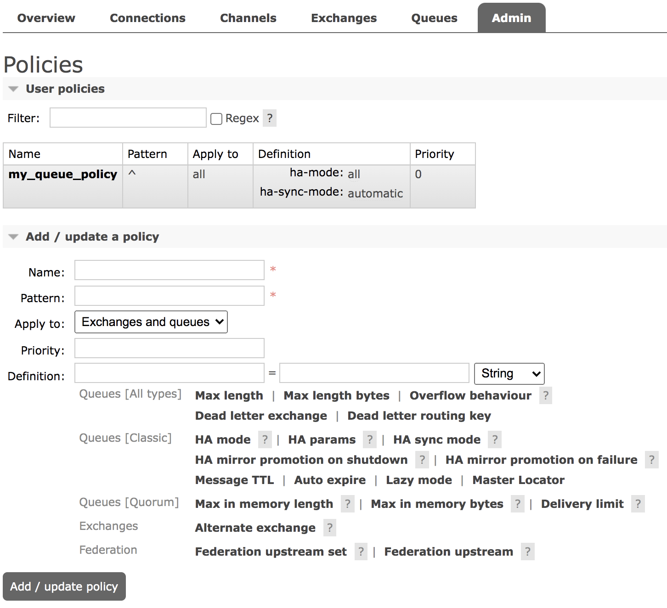The image size is (667, 608).
Task: Open help for Overflow behaviour
Action: pyautogui.click(x=545, y=395)
